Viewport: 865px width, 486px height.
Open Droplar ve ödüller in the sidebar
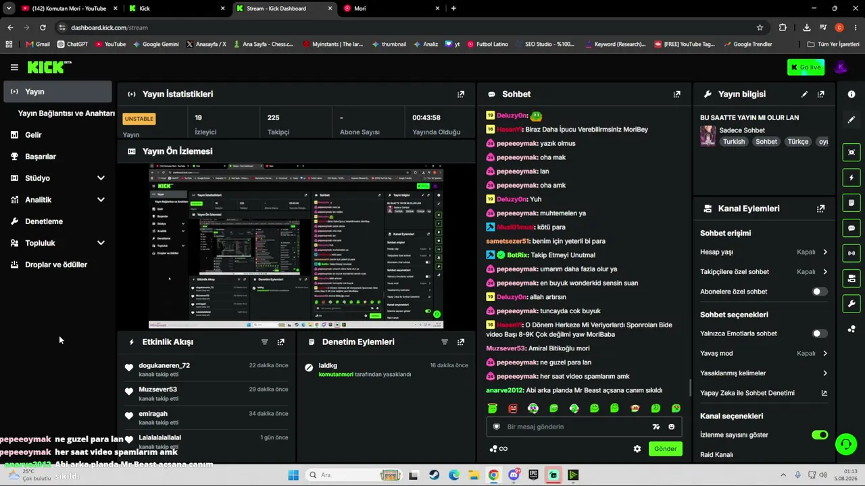click(57, 265)
